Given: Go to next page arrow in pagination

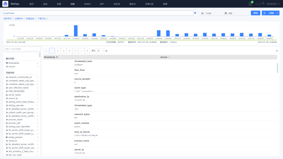Looking at the screenshot, I should (x=87, y=51).
